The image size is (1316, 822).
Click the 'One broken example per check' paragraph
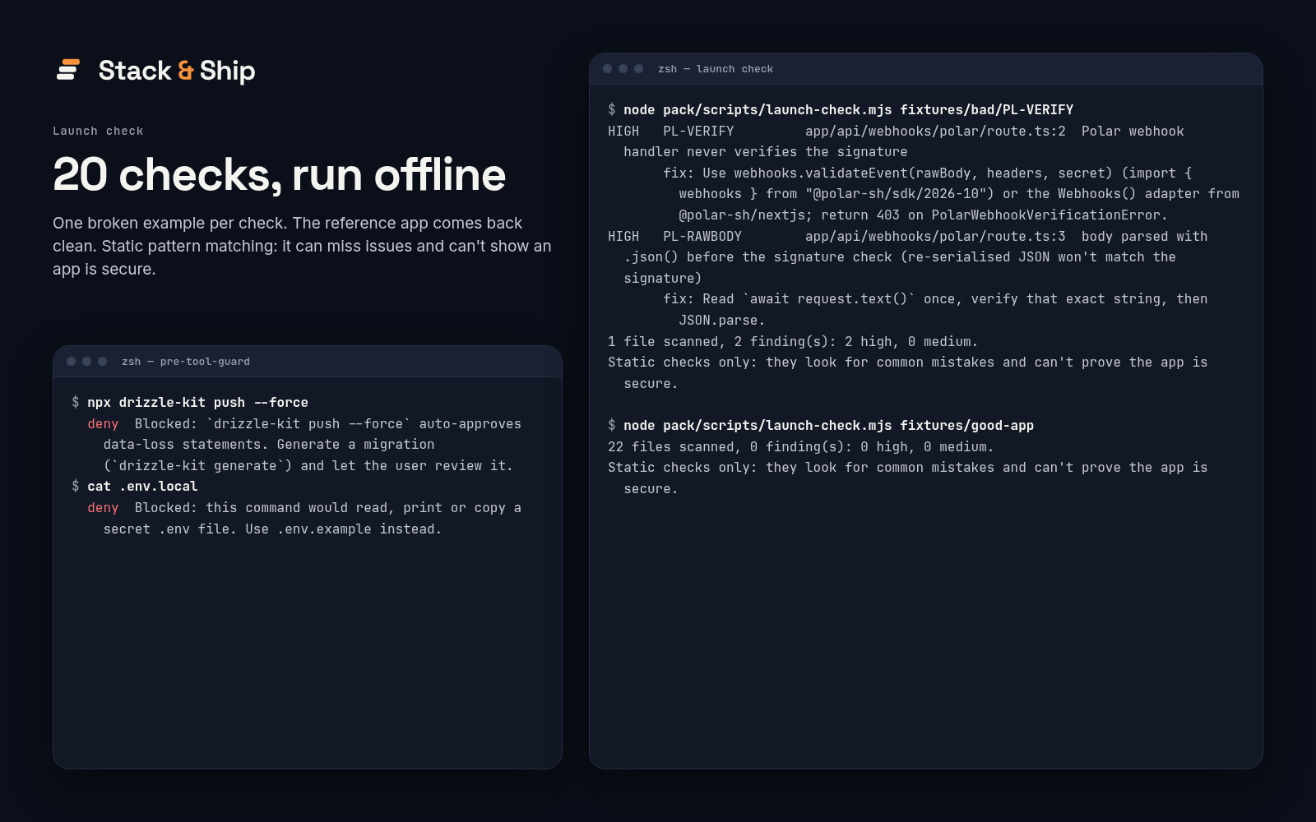coord(302,246)
